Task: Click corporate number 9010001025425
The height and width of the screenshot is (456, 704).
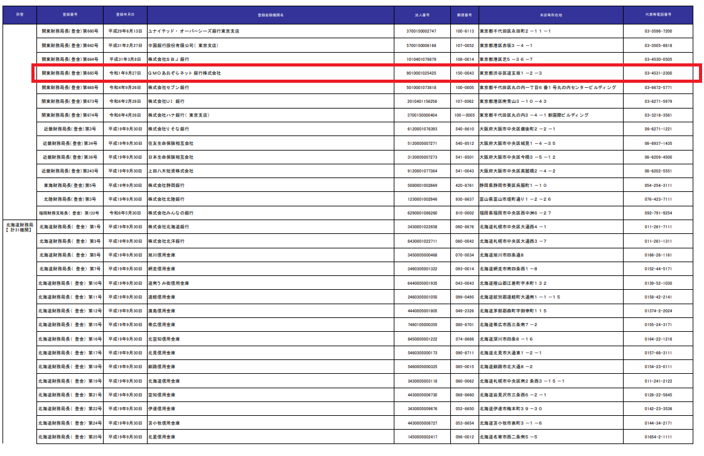Action: pyautogui.click(x=421, y=73)
